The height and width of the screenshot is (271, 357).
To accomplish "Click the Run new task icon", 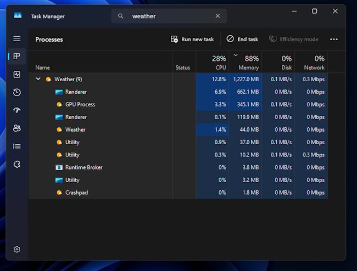I will (x=175, y=39).
